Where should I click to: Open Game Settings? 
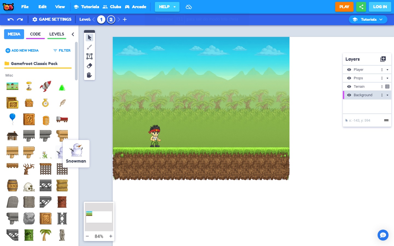pos(52,19)
